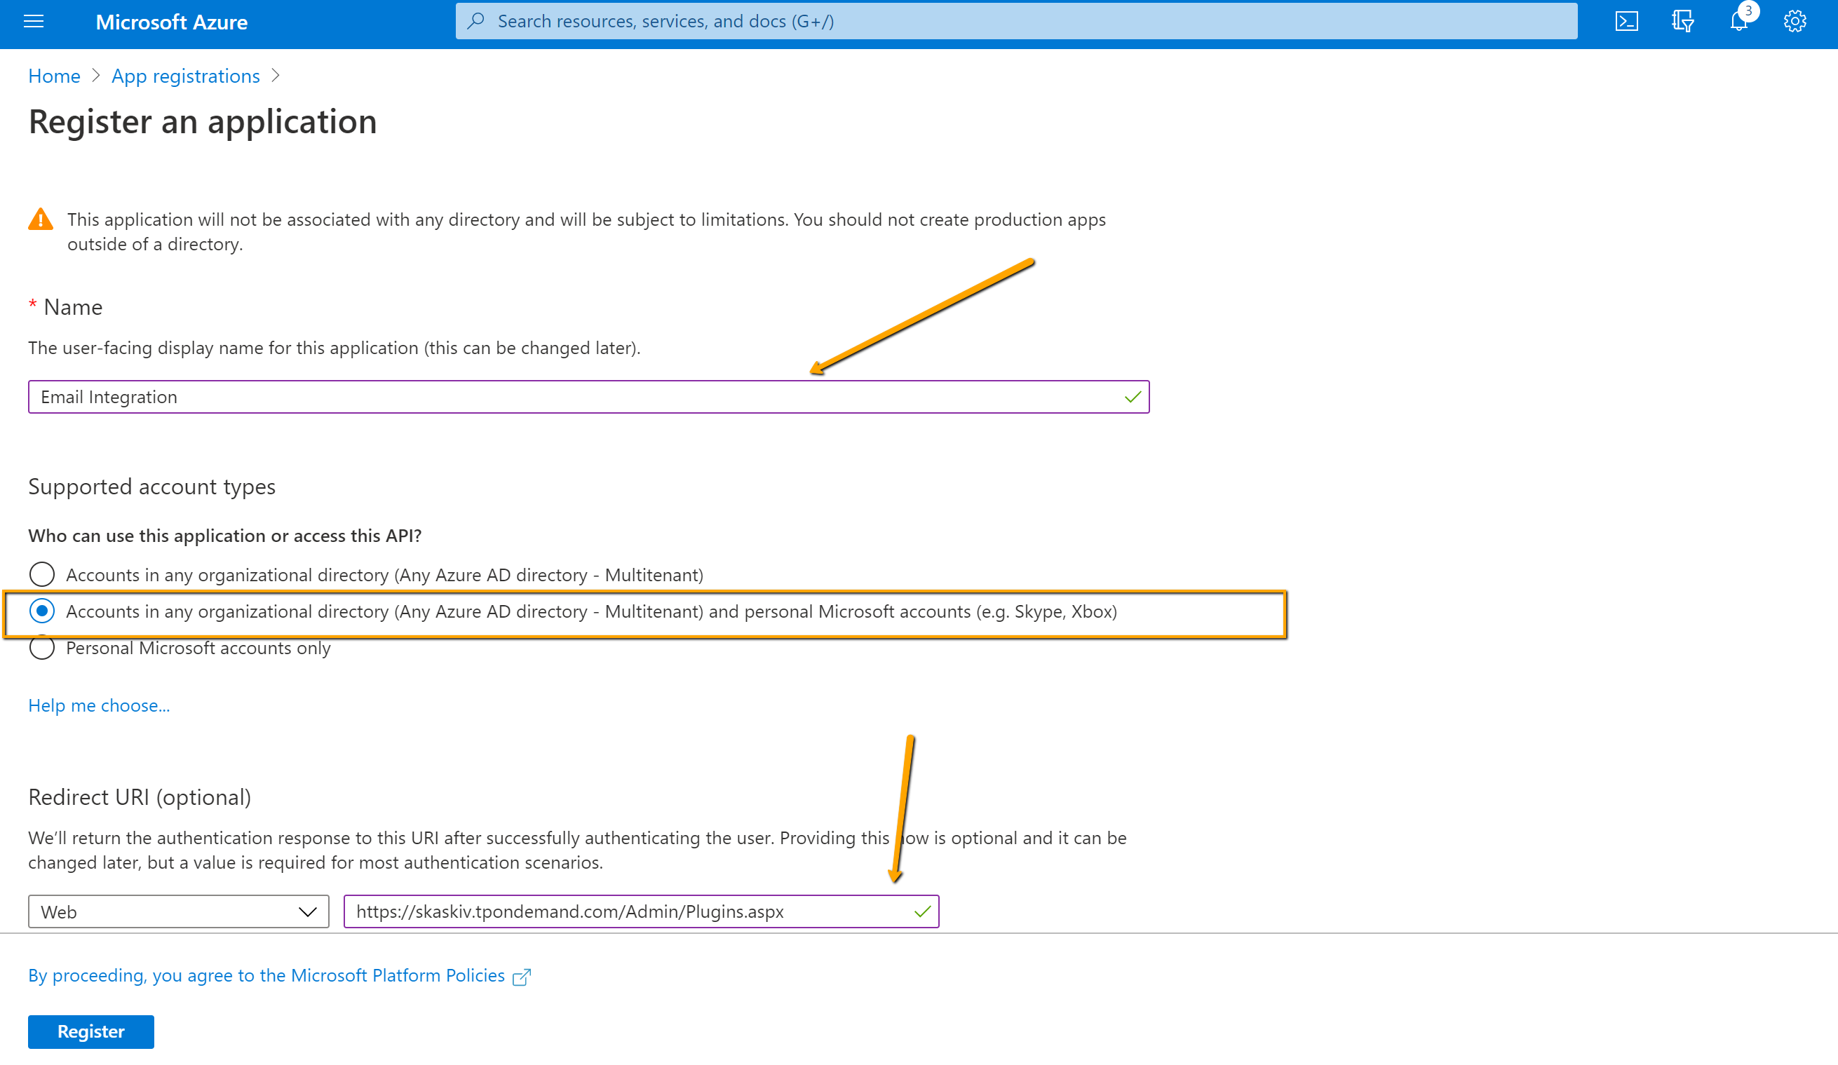Open the Help me choose link
1838x1065 pixels.
coord(98,705)
